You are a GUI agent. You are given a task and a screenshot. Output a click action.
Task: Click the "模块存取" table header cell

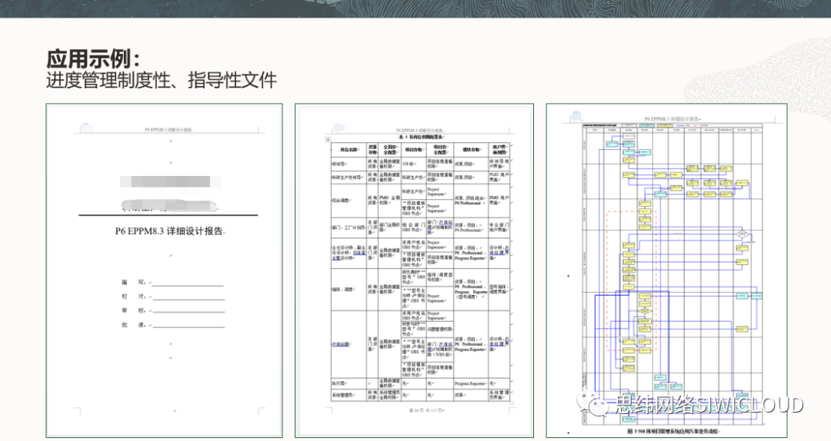point(471,150)
